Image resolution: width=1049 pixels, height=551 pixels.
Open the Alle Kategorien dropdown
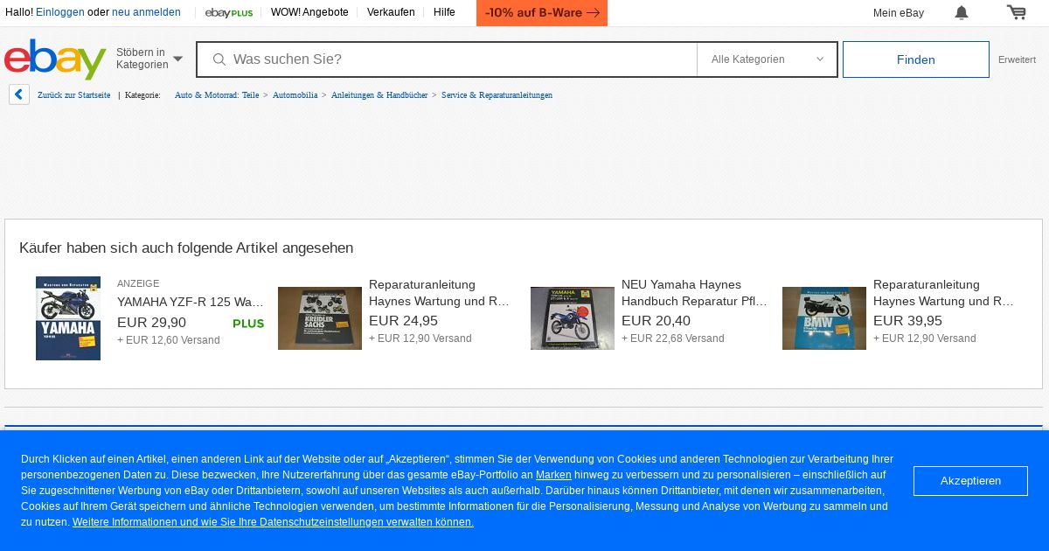(767, 59)
